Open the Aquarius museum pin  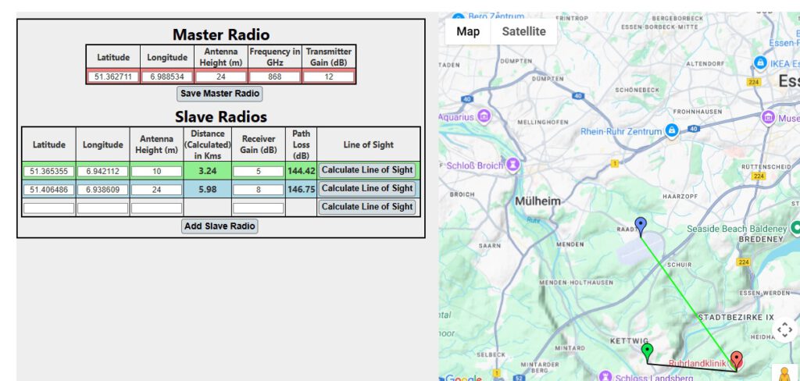(x=484, y=117)
